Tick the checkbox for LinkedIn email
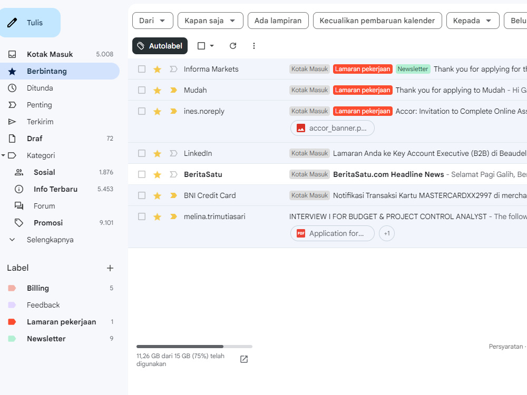The image size is (527, 395). coord(142,153)
